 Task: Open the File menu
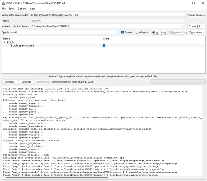4,9
